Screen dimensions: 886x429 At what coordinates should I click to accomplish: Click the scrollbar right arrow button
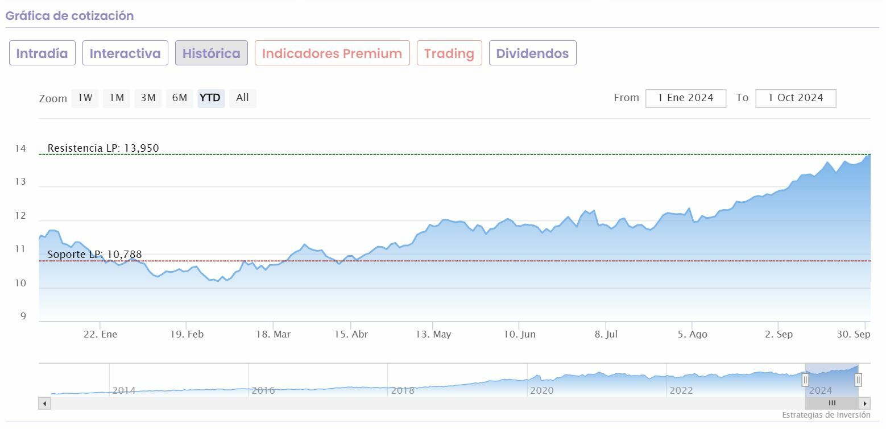tap(865, 403)
